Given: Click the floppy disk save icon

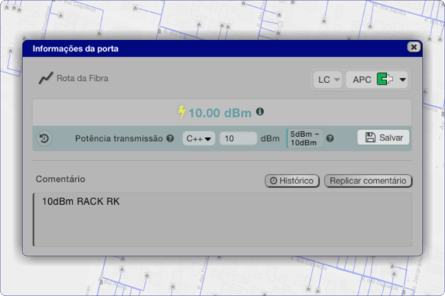Looking at the screenshot, I should point(370,138).
